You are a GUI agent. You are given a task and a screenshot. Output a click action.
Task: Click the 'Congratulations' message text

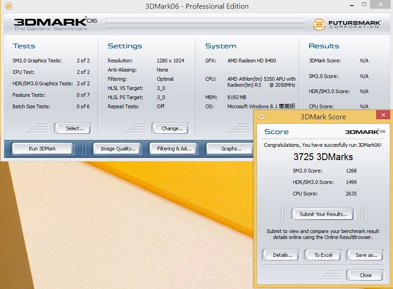[322, 145]
